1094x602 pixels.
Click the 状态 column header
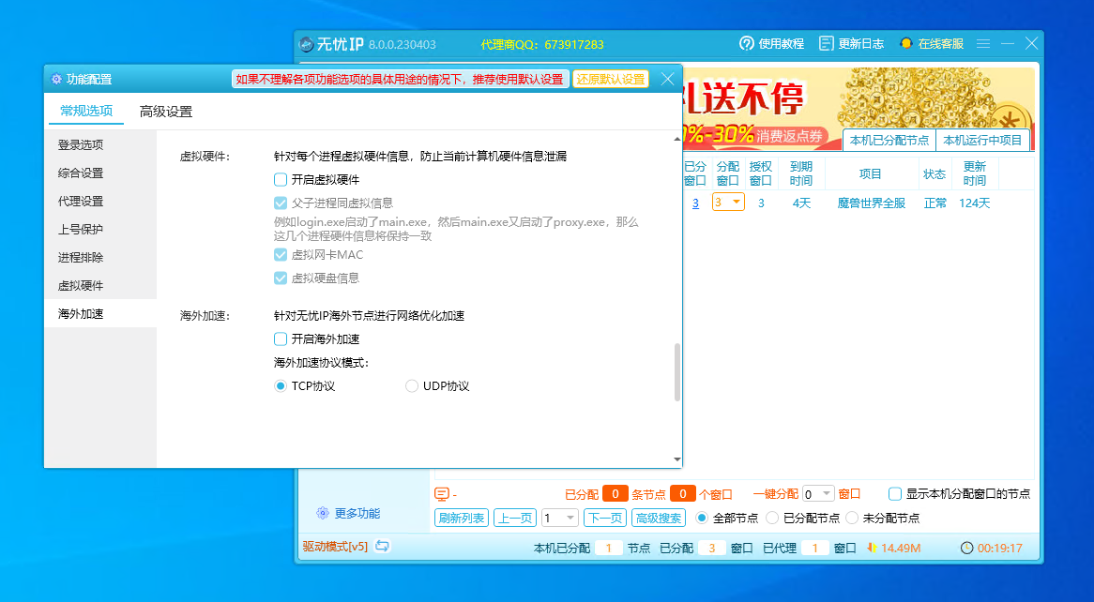click(934, 173)
